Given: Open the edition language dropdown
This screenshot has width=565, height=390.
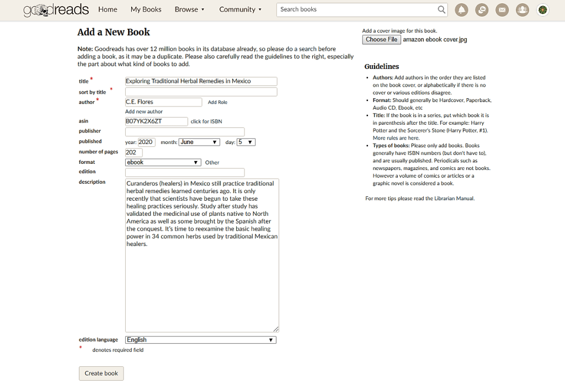Looking at the screenshot, I should coord(200,340).
